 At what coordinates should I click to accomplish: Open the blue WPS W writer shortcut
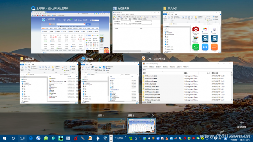pyautogui.click(x=205, y=47)
